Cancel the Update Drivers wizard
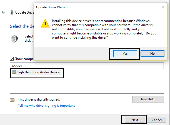This screenshot has width=170, height=125. (157, 120)
